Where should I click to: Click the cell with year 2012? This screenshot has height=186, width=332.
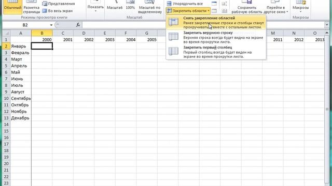[294, 40]
